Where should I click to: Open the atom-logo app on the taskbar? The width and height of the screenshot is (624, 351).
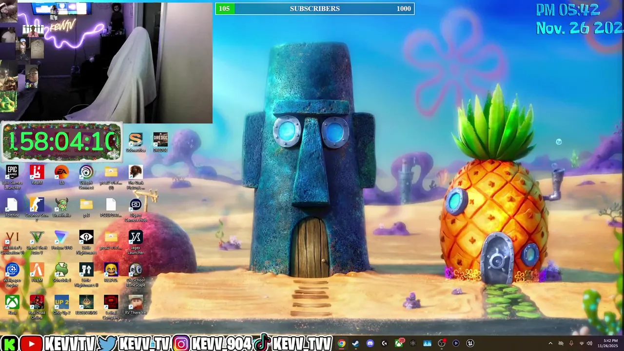coord(413,343)
